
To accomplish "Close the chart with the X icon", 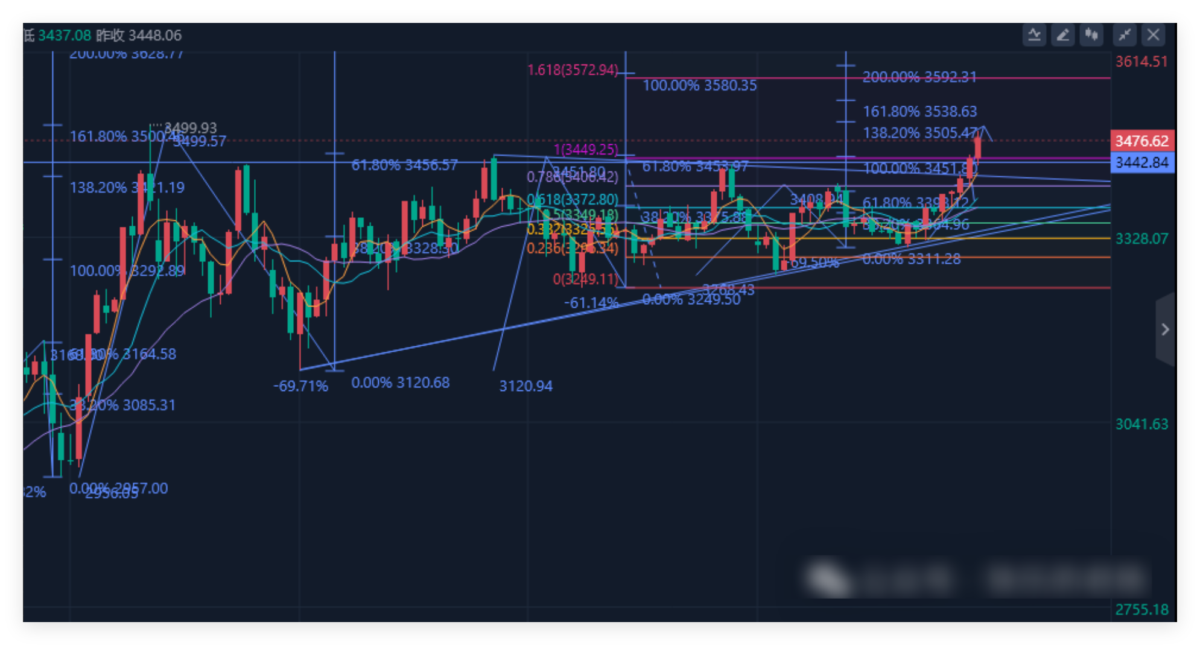I will pos(1154,35).
